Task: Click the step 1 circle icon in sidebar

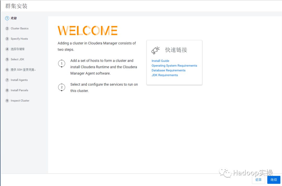Action: pos(7,18)
